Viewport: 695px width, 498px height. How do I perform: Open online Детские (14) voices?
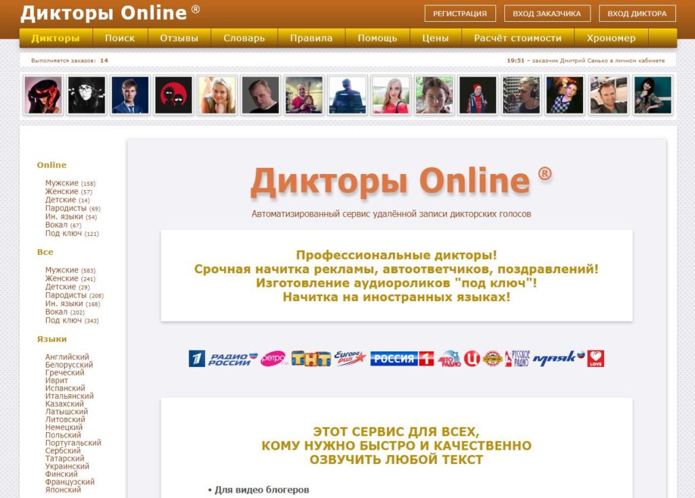tap(67, 200)
